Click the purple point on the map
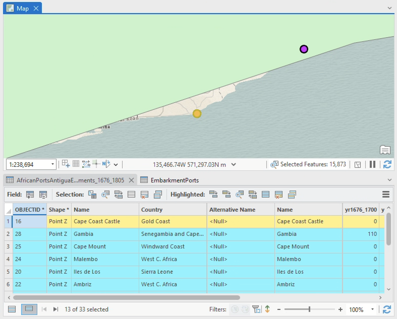 pos(304,49)
